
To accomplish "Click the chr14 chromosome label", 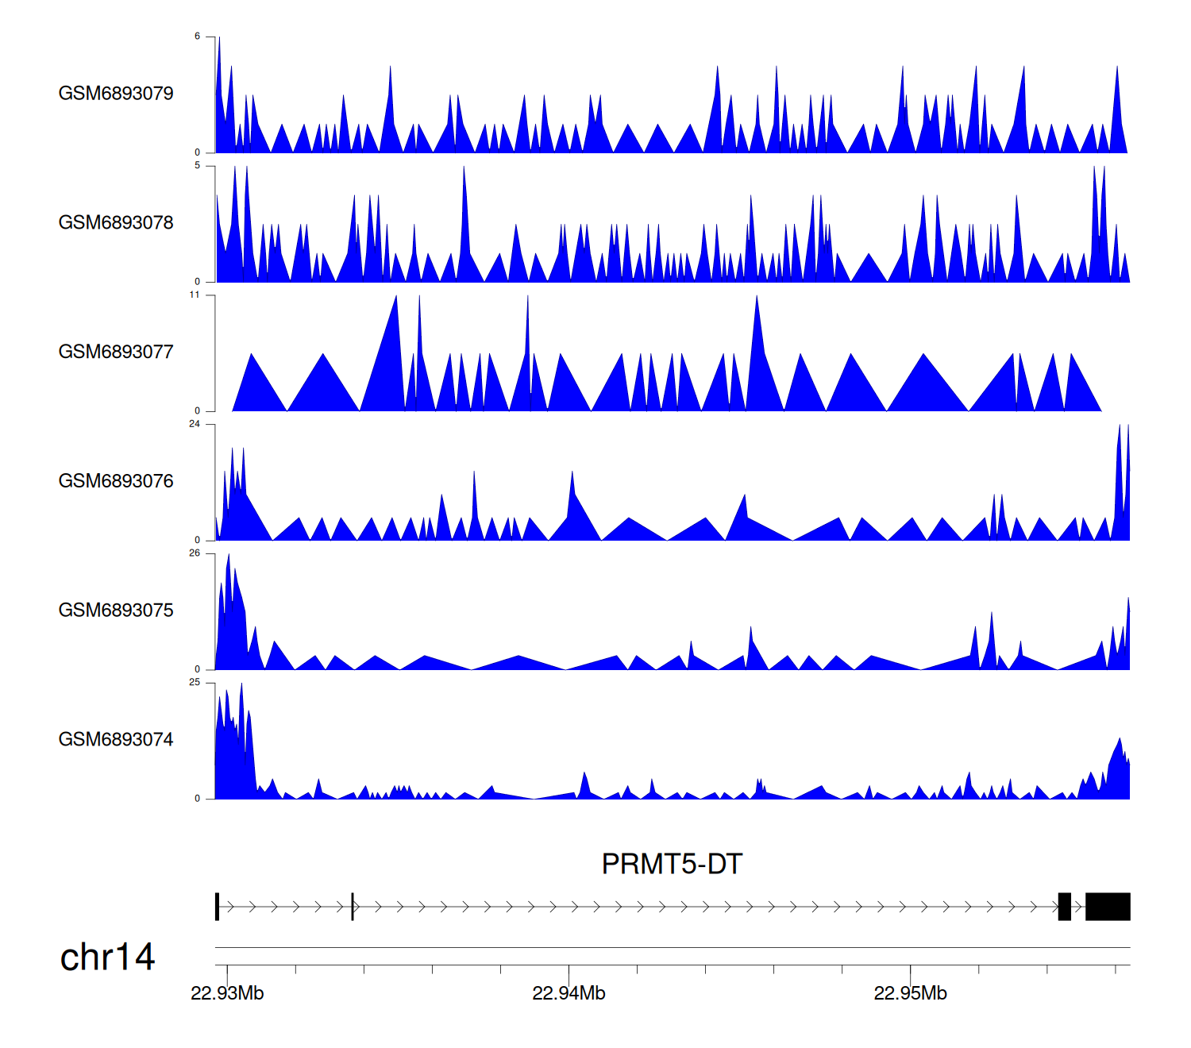I will pos(107,957).
